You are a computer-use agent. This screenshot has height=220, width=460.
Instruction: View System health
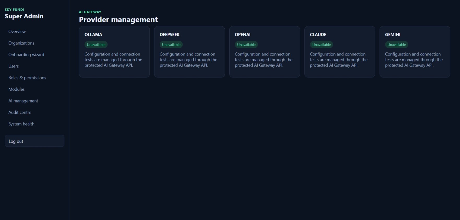click(21, 124)
